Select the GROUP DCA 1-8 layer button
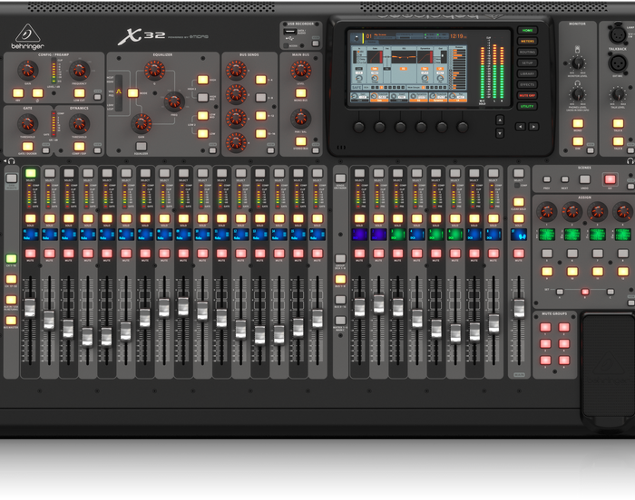The width and height of the screenshot is (635, 500). pos(340,258)
